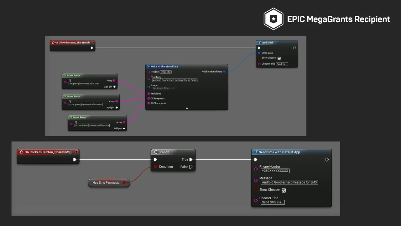Click the Branch Condition input pin

pos(155,167)
